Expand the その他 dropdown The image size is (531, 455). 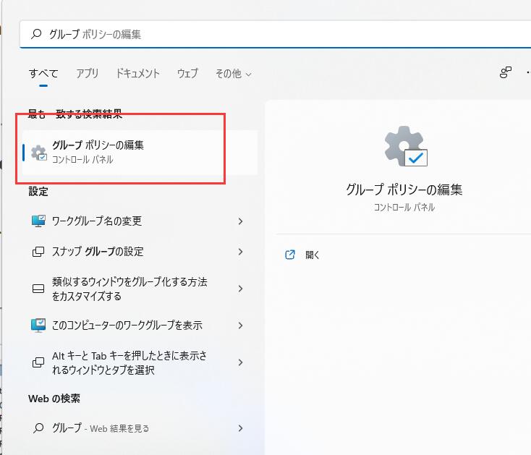click(x=233, y=73)
